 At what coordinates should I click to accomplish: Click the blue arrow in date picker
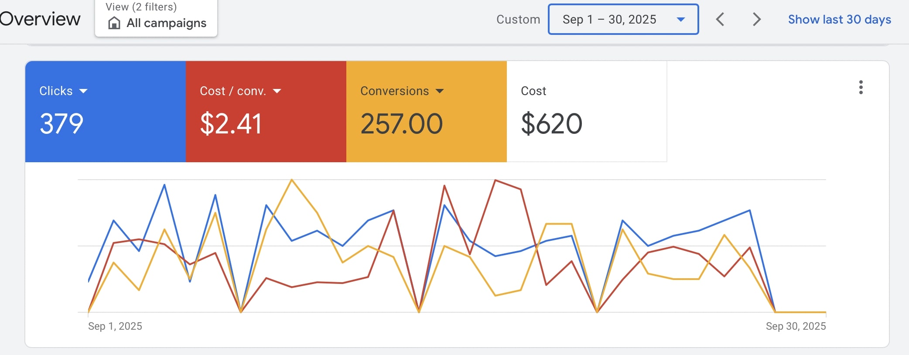coord(680,19)
